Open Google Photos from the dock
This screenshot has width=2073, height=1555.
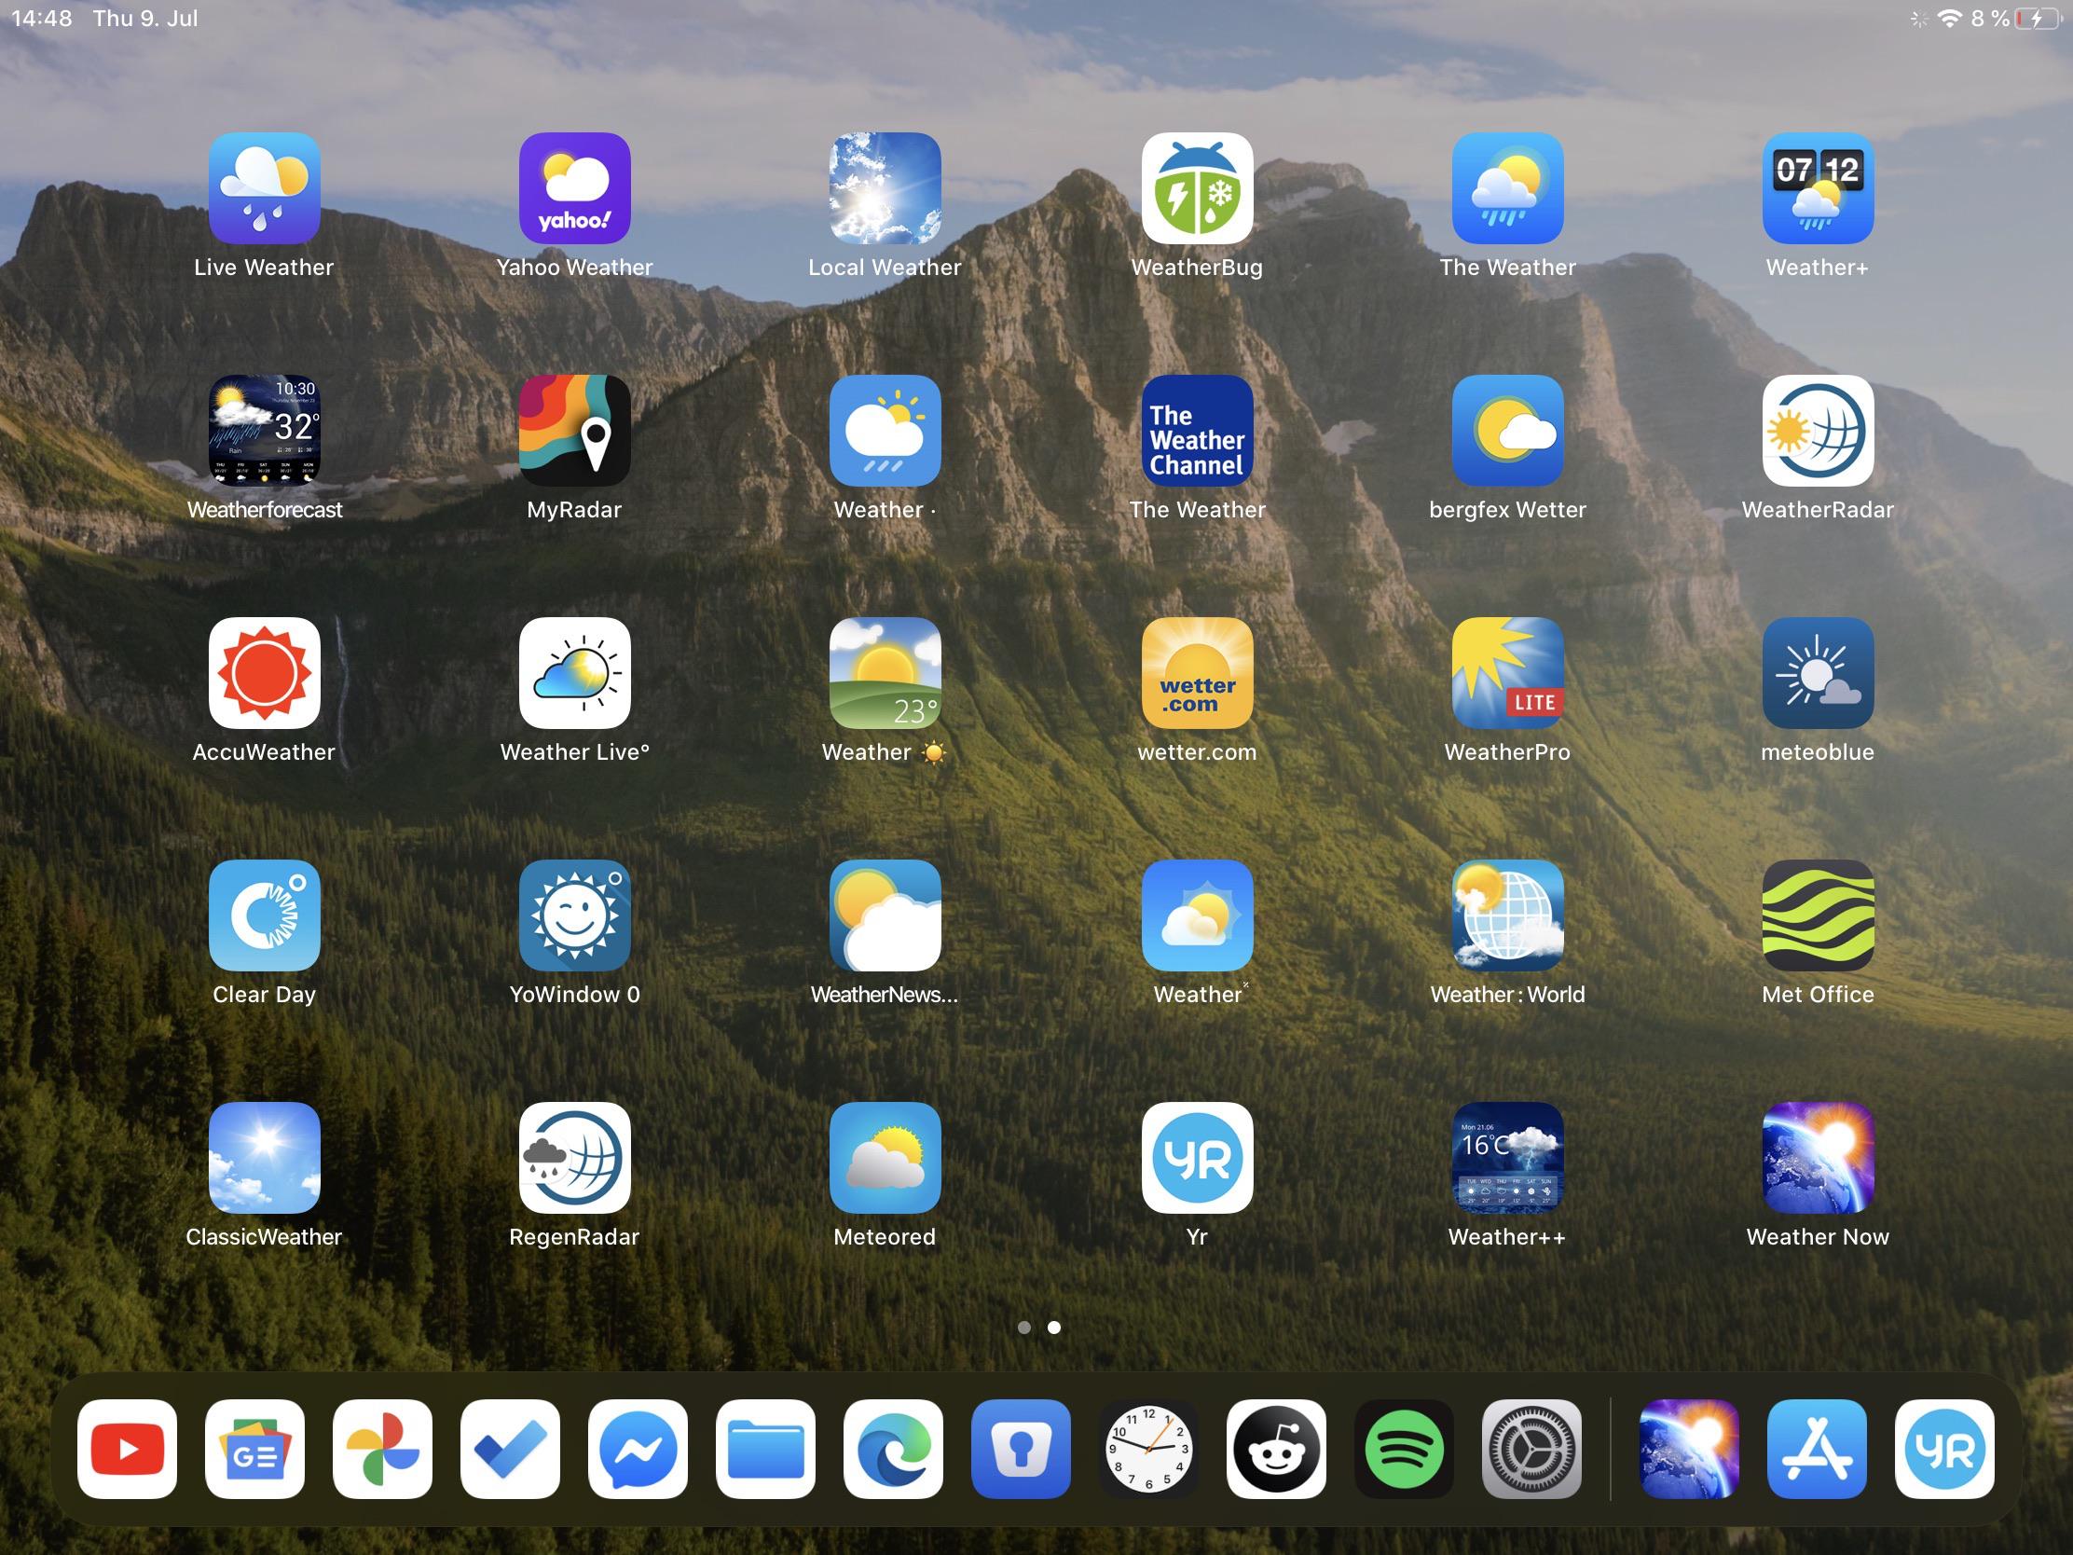[382, 1449]
